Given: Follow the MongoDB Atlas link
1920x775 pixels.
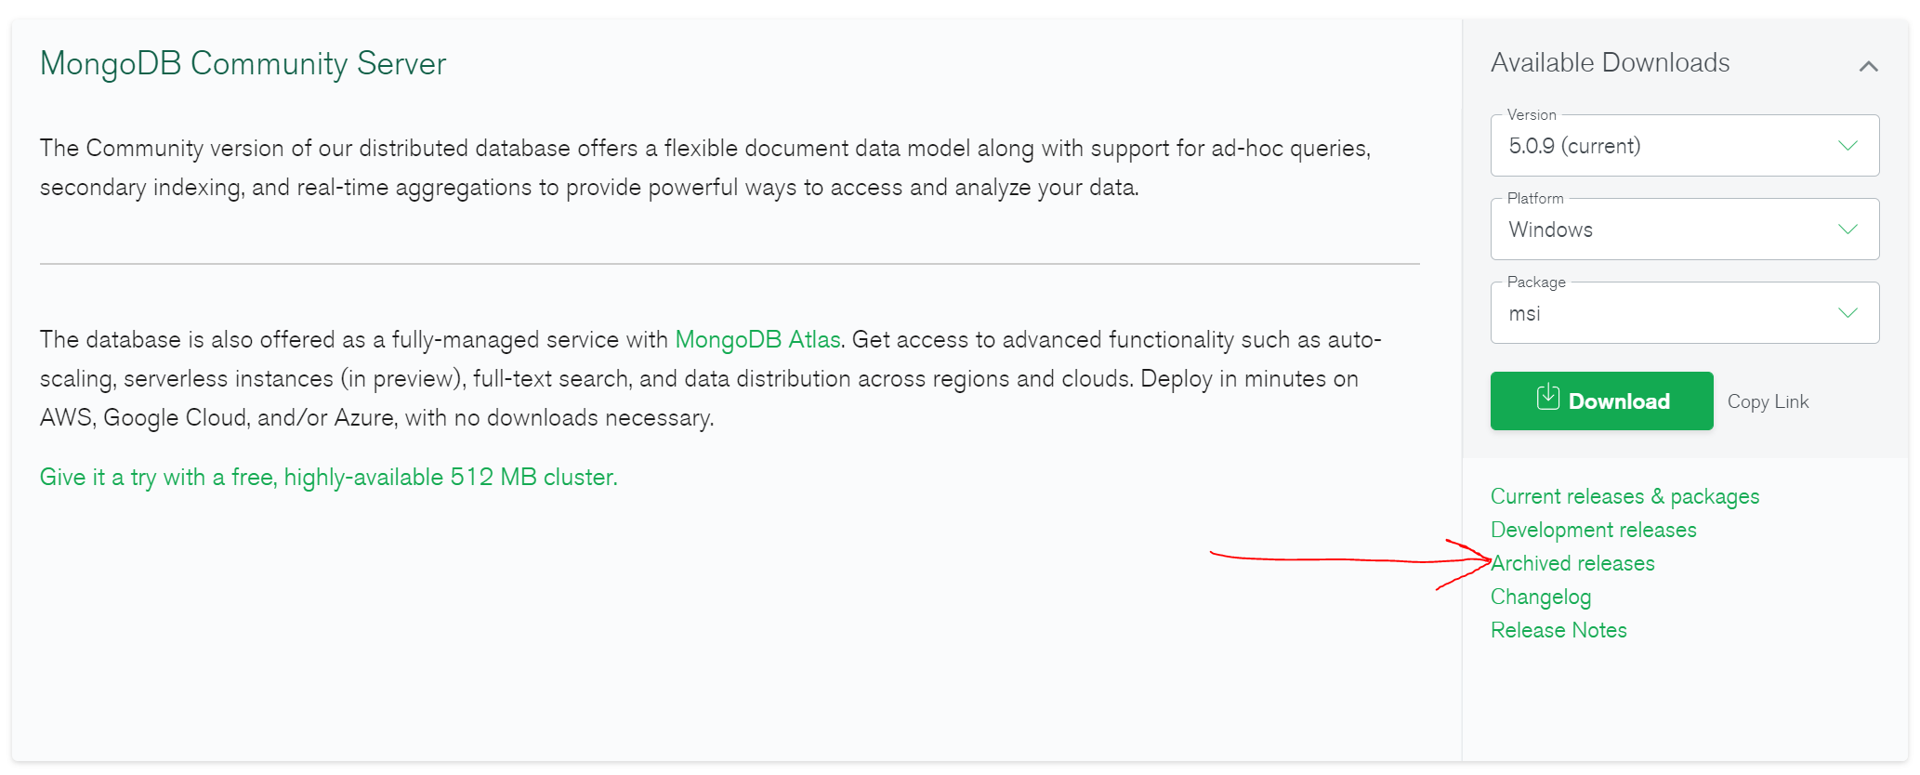Looking at the screenshot, I should 757,339.
